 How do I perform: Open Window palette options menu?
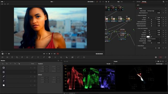click(x=61, y=61)
